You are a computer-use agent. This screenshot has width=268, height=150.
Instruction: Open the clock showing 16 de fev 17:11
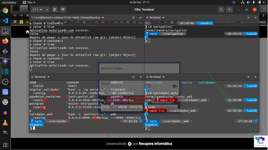[x=139, y=2]
